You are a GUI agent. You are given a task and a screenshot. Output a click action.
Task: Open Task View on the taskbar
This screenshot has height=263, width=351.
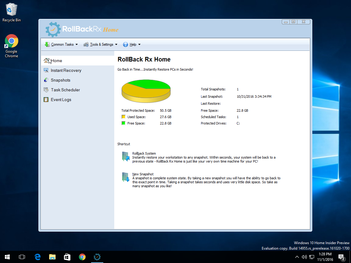(22, 257)
